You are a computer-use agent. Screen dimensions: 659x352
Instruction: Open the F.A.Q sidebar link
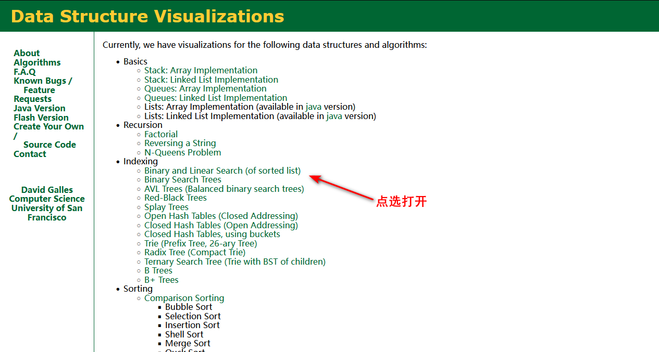click(24, 72)
